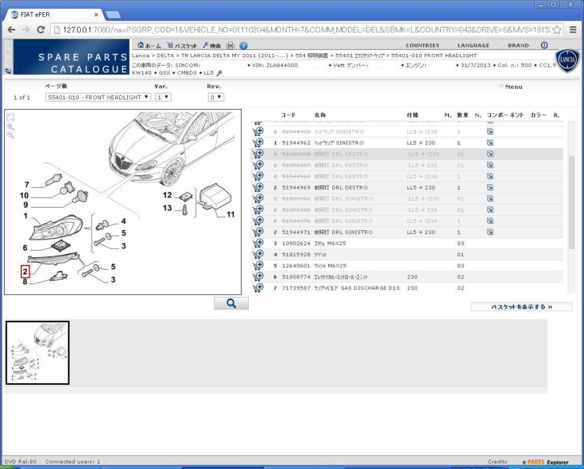Click the Lancia brand logo
584x469 pixels.
(567, 60)
